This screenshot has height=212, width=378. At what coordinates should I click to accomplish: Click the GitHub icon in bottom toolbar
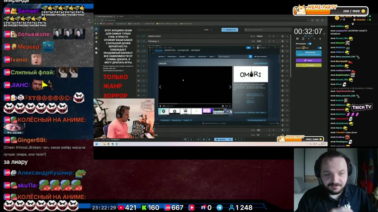pos(185,139)
